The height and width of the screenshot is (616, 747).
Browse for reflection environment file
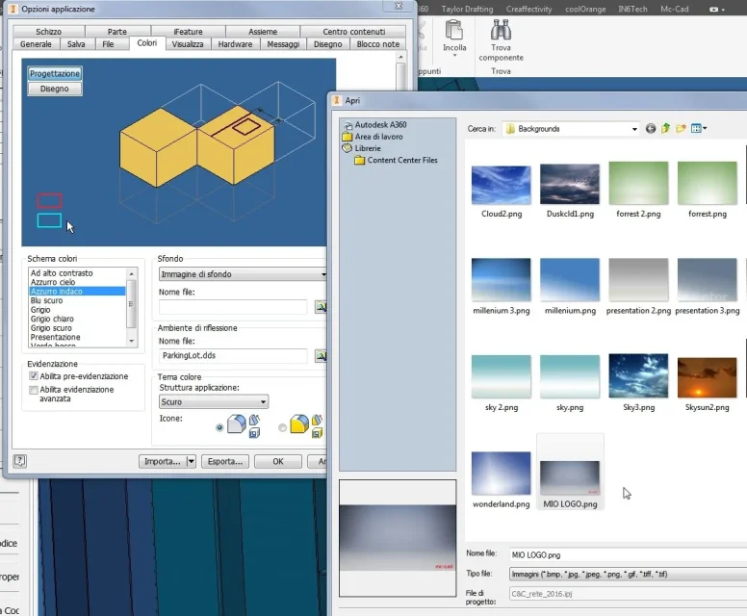point(321,356)
